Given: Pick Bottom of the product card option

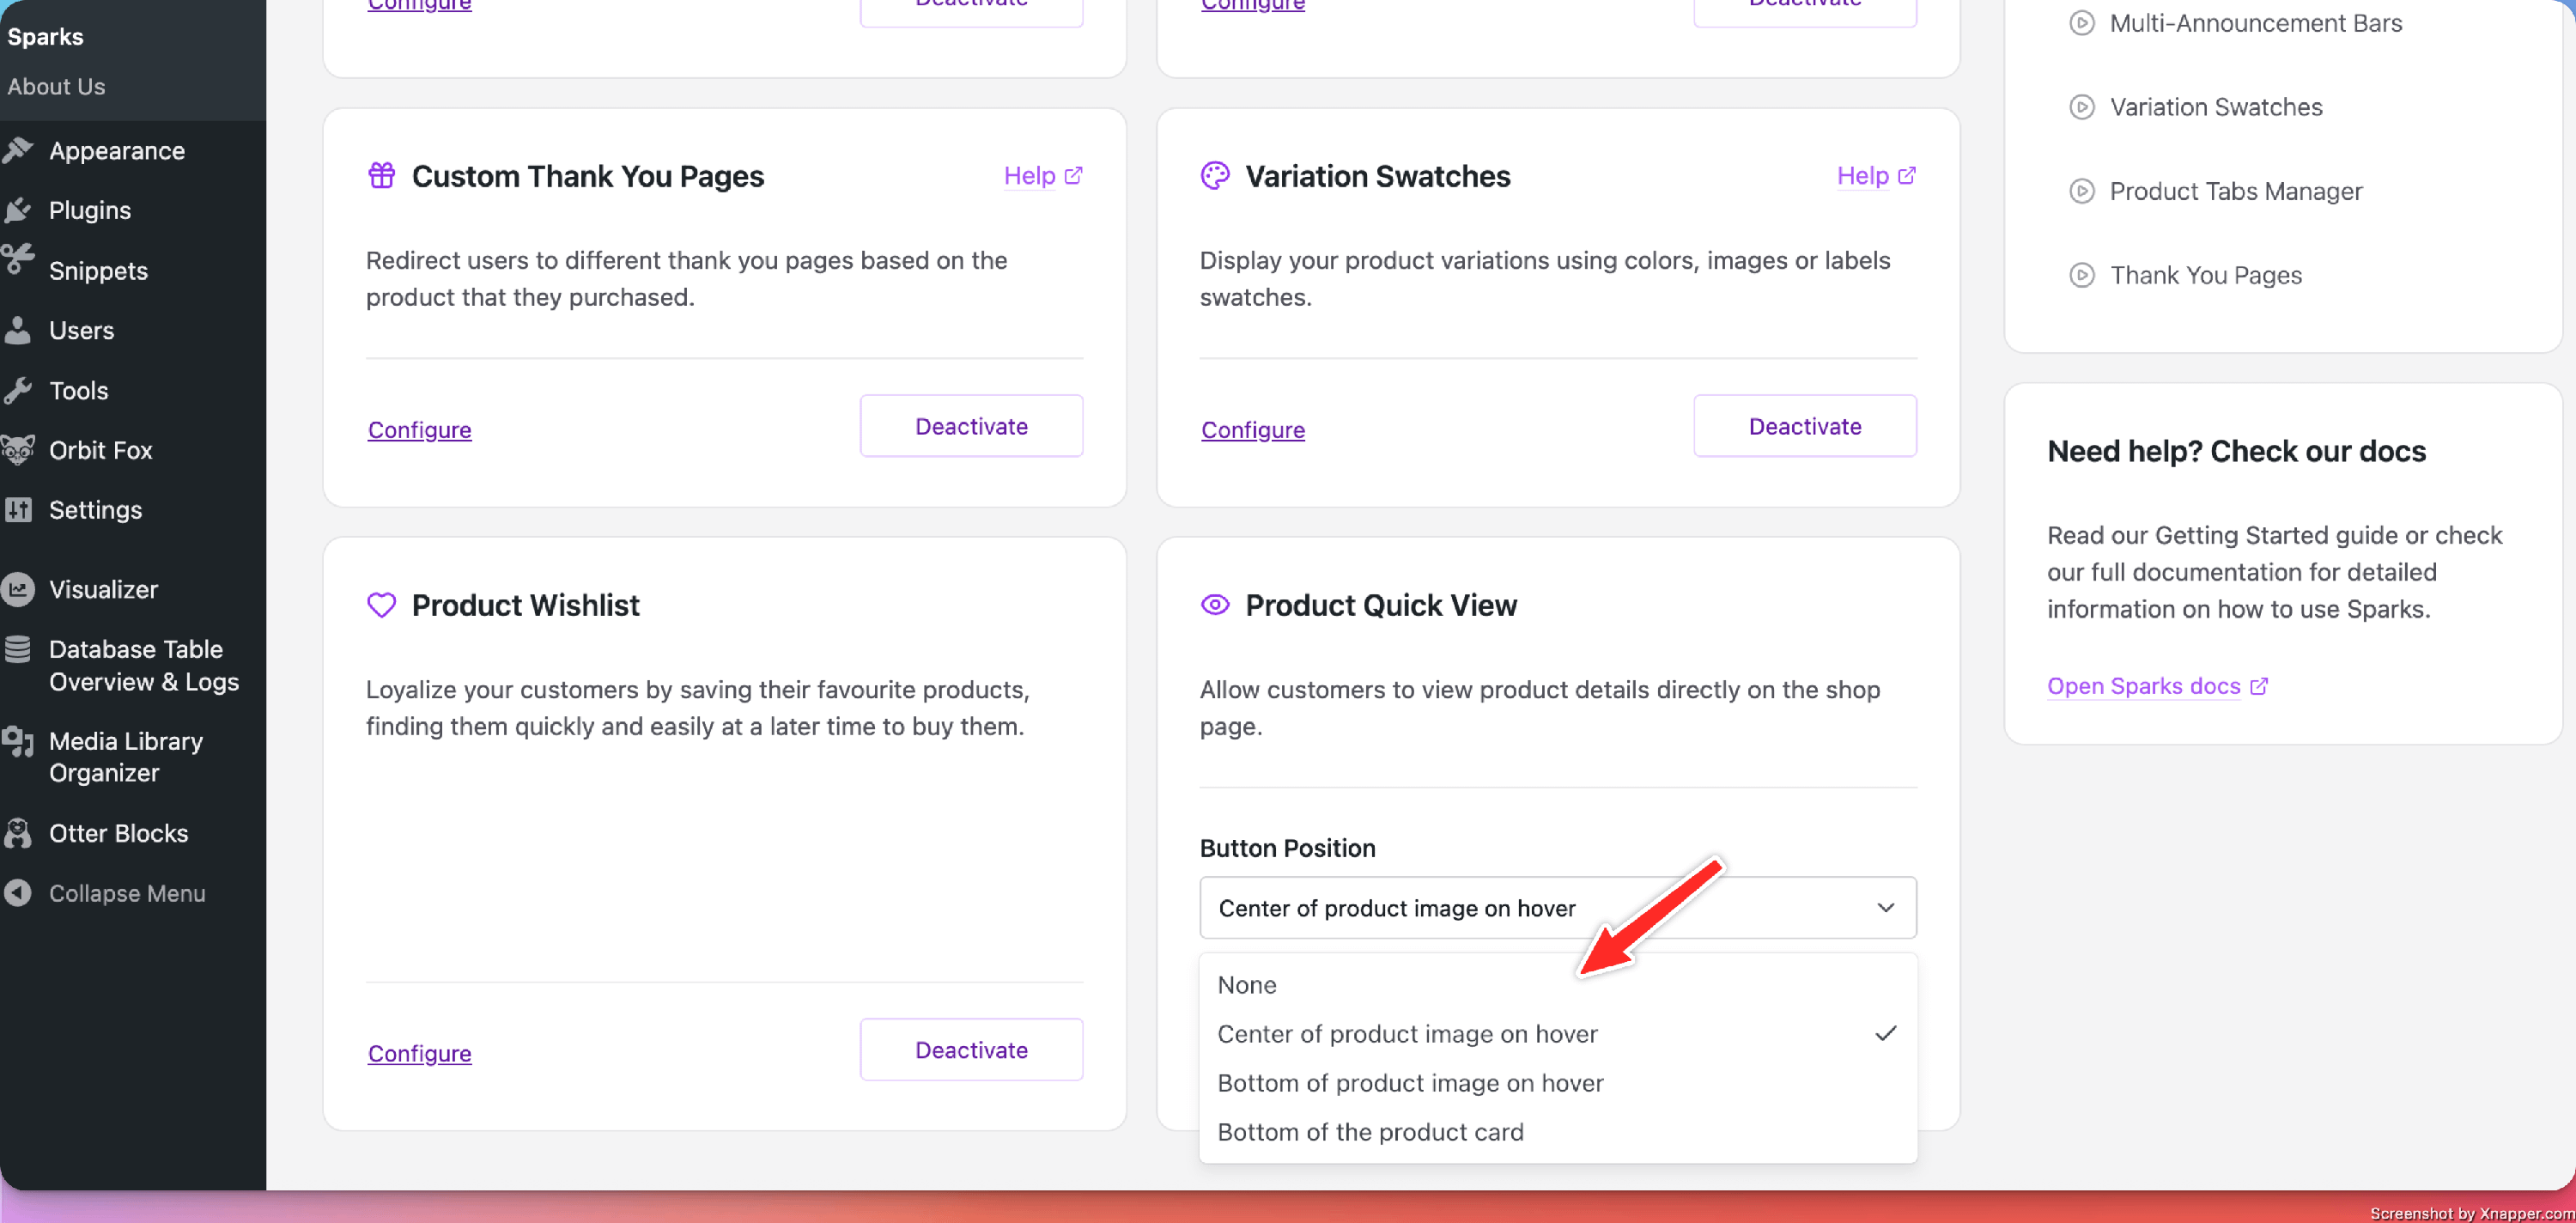Looking at the screenshot, I should point(1370,1132).
